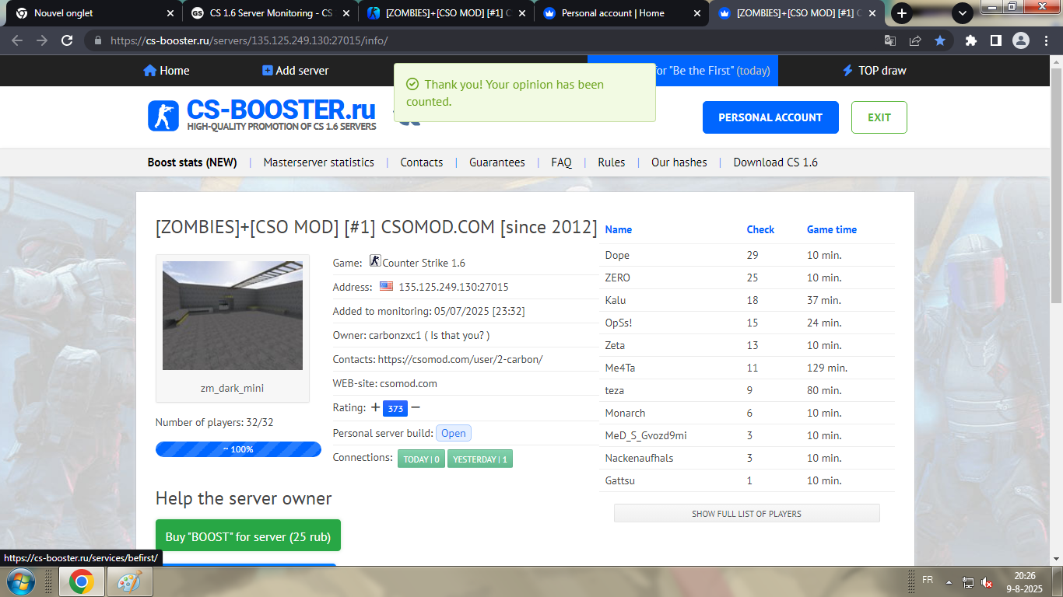
Task: Click the players 100% progress bar
Action: click(238, 449)
